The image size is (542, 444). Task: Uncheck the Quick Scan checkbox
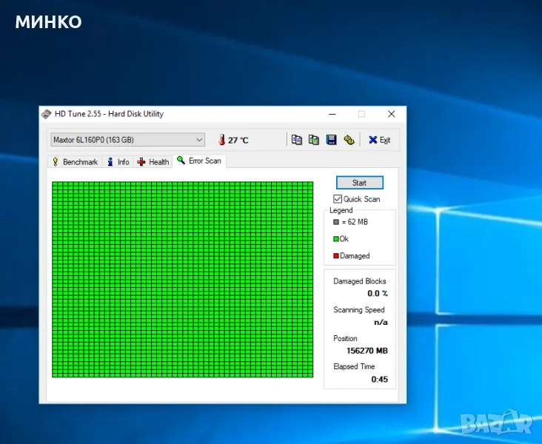pyautogui.click(x=338, y=199)
